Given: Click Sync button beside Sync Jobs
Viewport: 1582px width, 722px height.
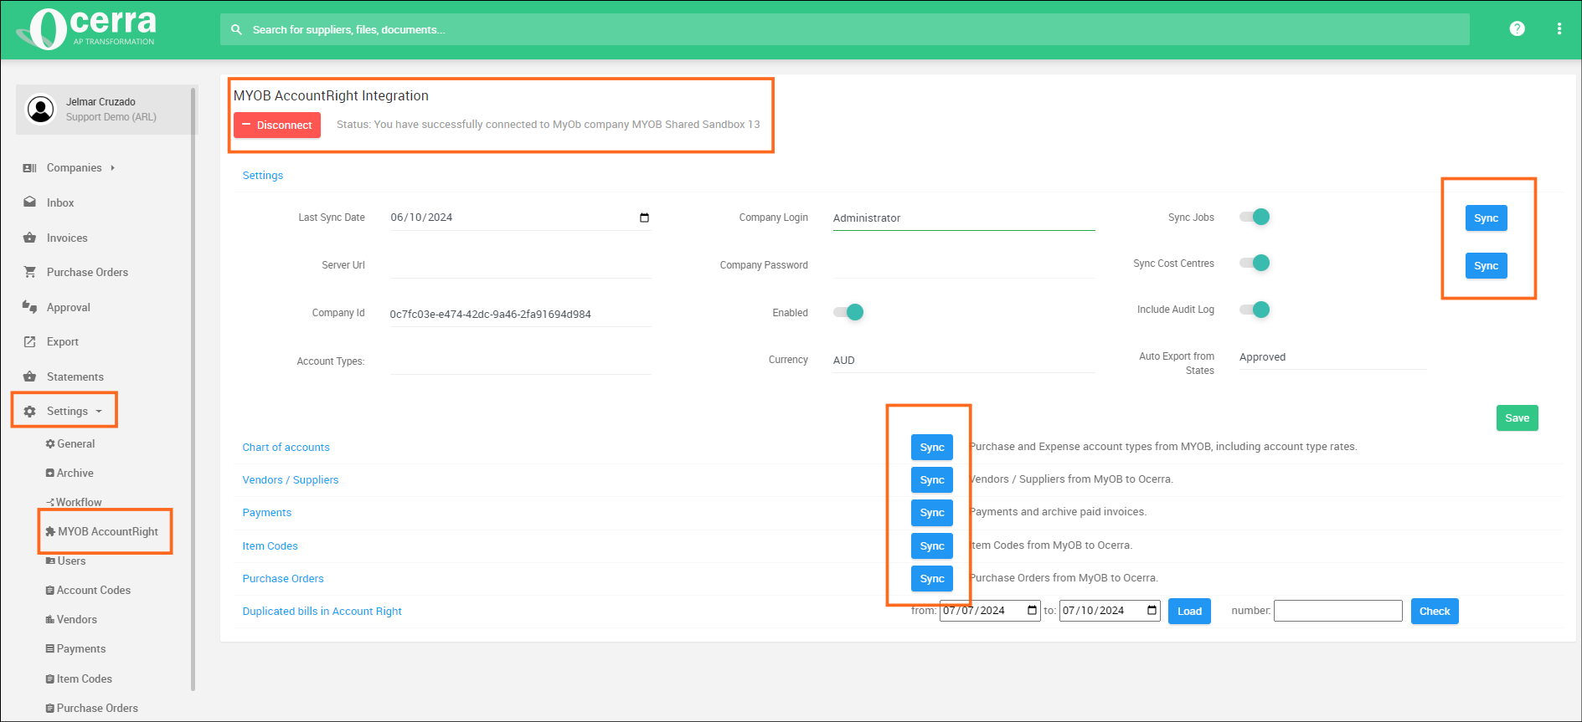Looking at the screenshot, I should coord(1486,218).
